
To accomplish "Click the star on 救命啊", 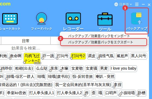I will pos(10,58).
